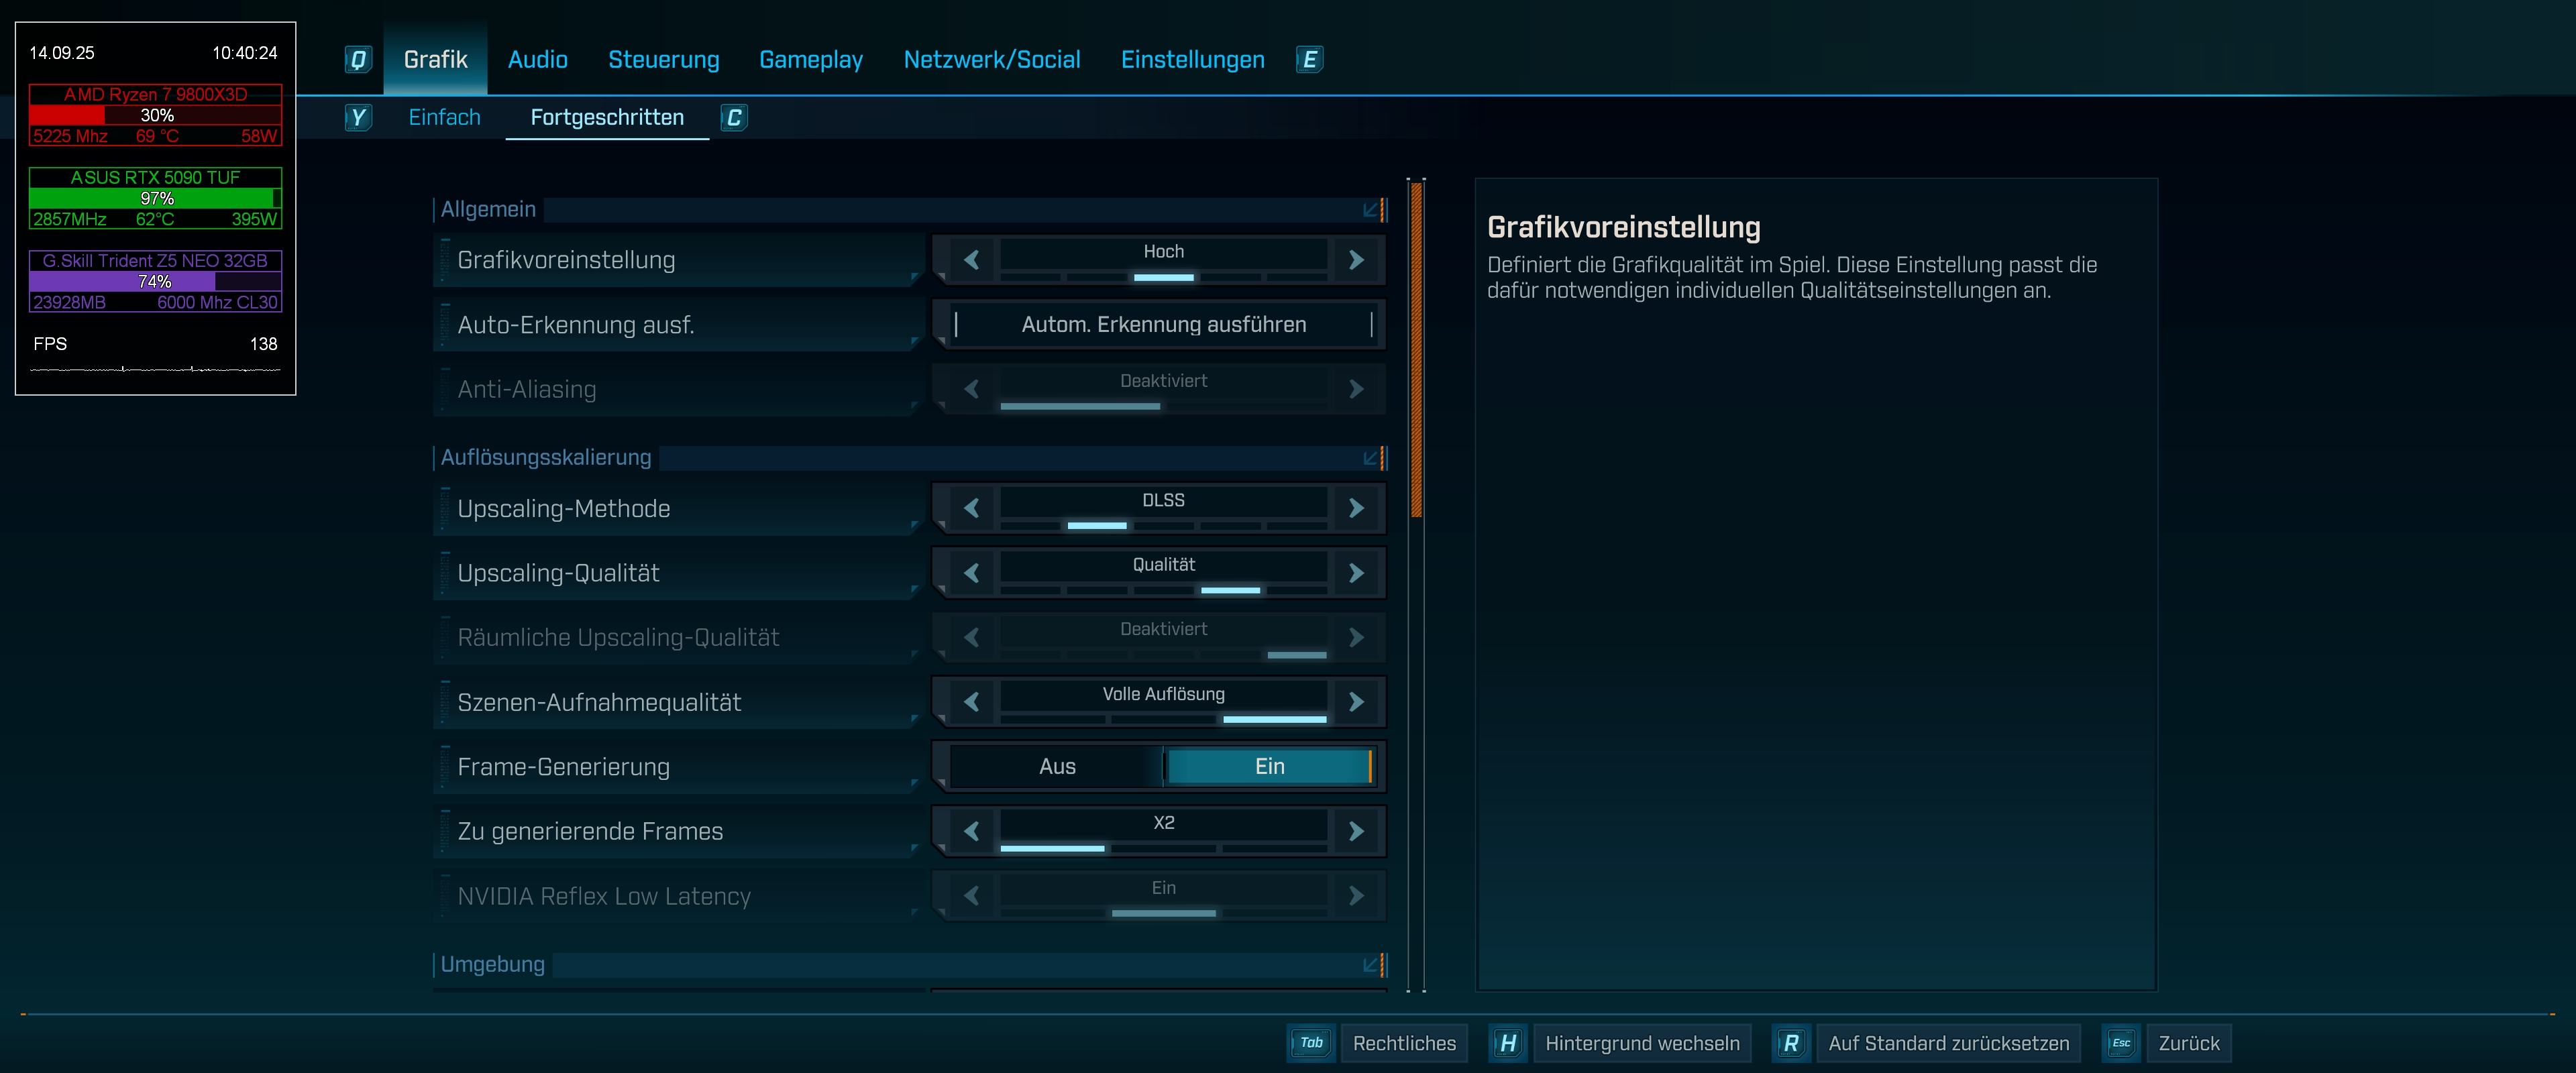The width and height of the screenshot is (2576, 1073).
Task: Click left arrow of Szenen-Aufnahmequalität
Action: click(x=971, y=702)
